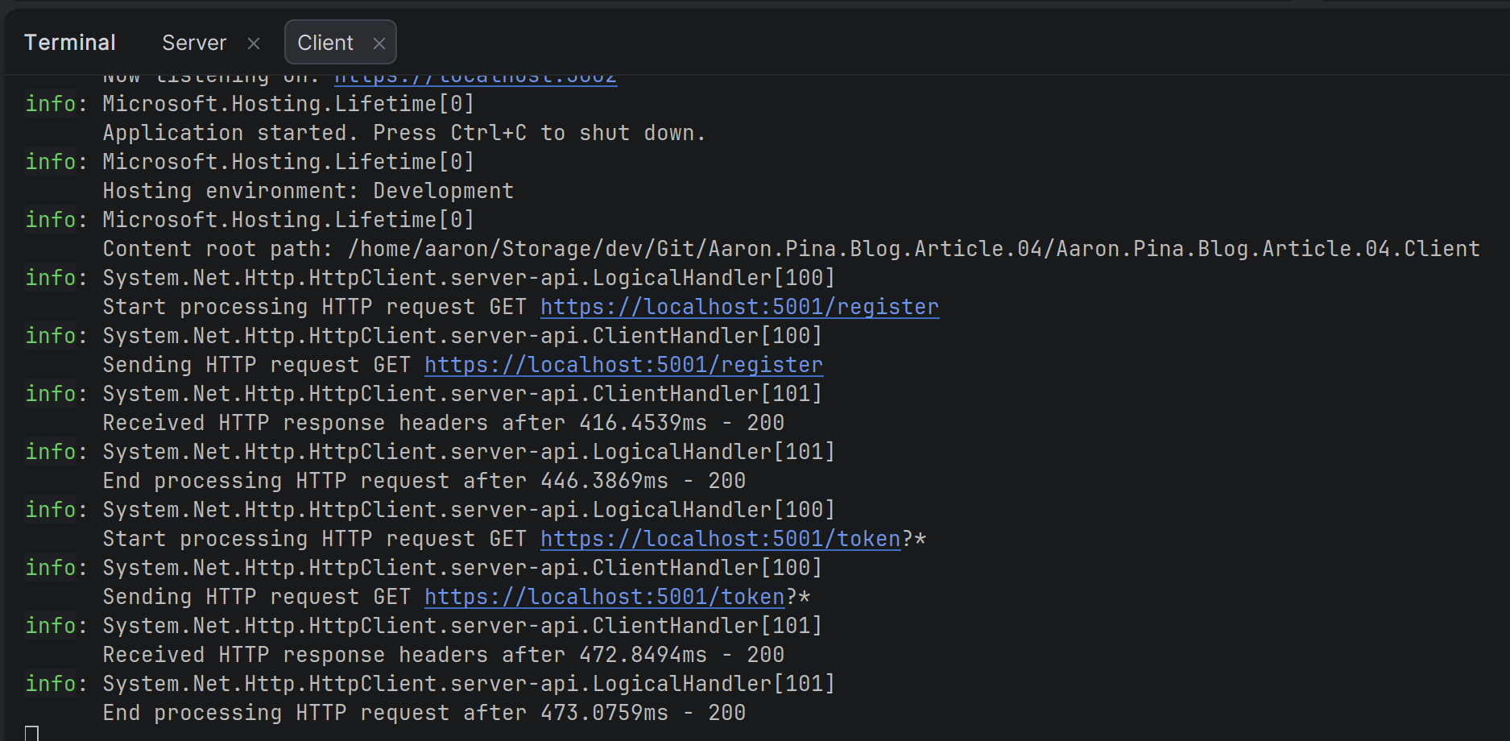
Task: Open the partially visible localhost:5002 link
Action: tap(475, 79)
